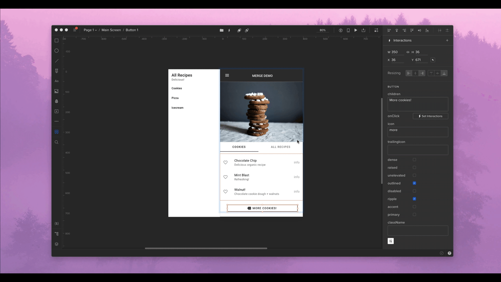The width and height of the screenshot is (501, 282).
Task: Uncheck the outlined checkbox
Action: pyautogui.click(x=414, y=183)
